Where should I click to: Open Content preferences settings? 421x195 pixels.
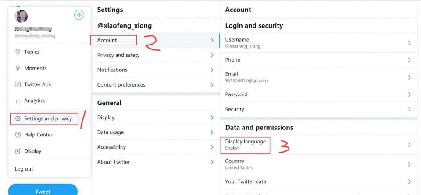pos(121,85)
